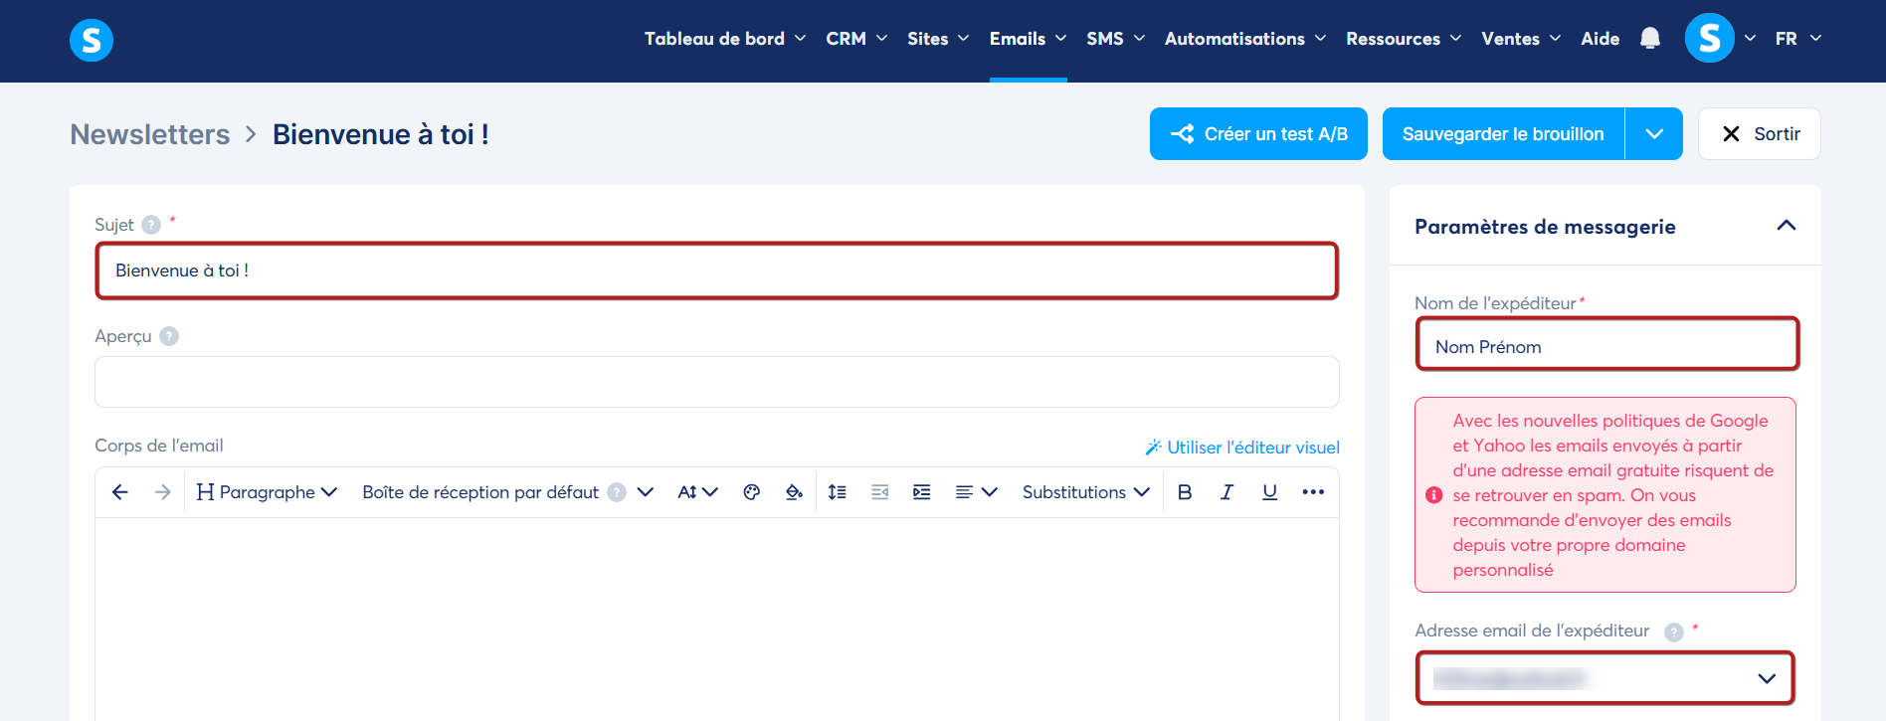Image resolution: width=1886 pixels, height=721 pixels.
Task: Click the Aide link in the navbar
Action: 1601,39
